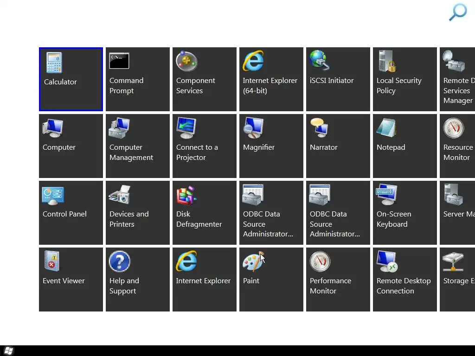Launch Command Prompt
This screenshot has height=356, width=475.
(138, 79)
